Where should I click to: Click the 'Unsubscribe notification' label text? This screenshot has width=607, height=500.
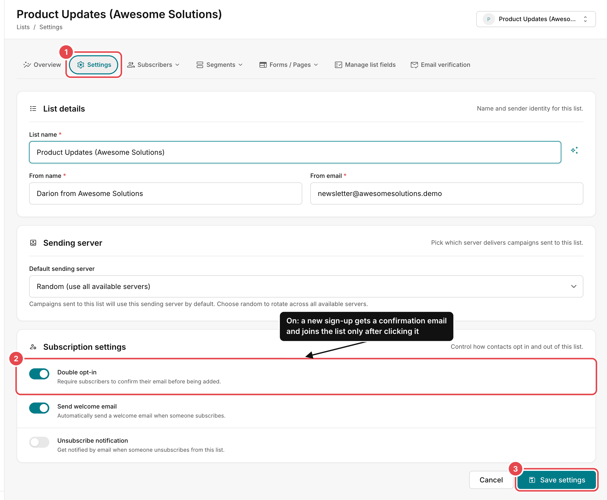(93, 440)
